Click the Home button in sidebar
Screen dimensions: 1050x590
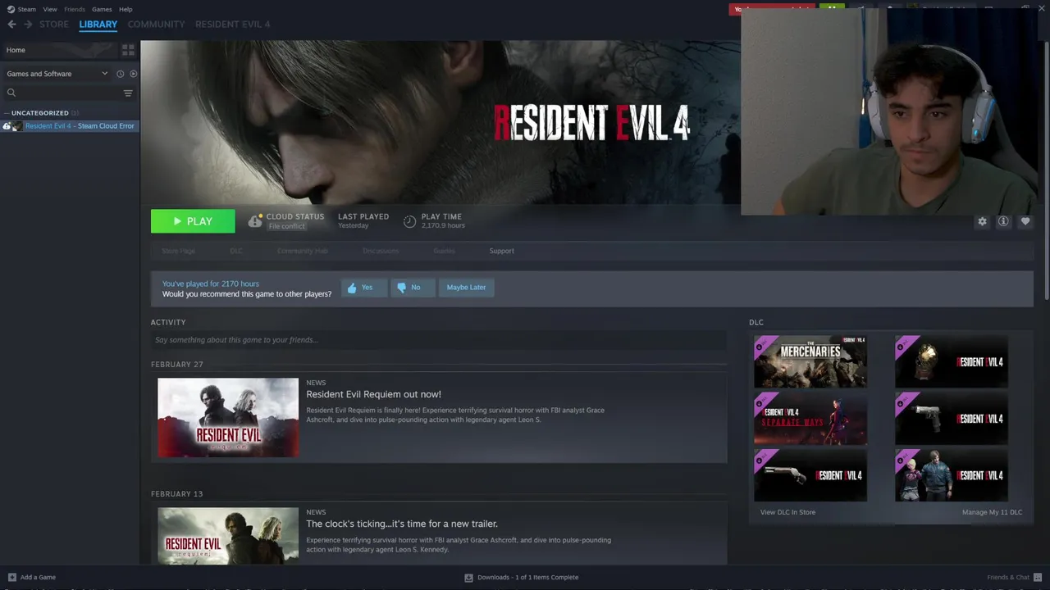[57, 50]
